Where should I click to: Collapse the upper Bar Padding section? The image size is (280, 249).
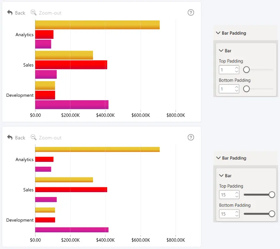pos(218,33)
